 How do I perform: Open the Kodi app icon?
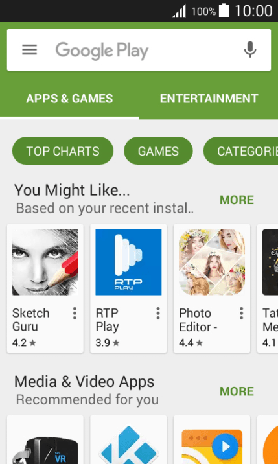point(128,445)
